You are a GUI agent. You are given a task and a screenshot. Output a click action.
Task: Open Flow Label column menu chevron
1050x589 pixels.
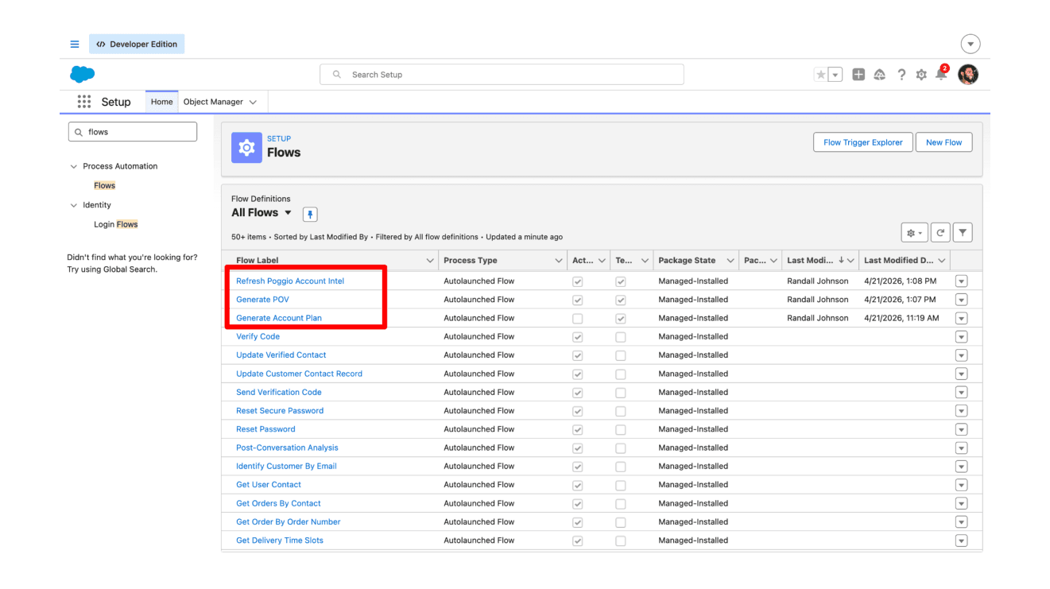(430, 261)
